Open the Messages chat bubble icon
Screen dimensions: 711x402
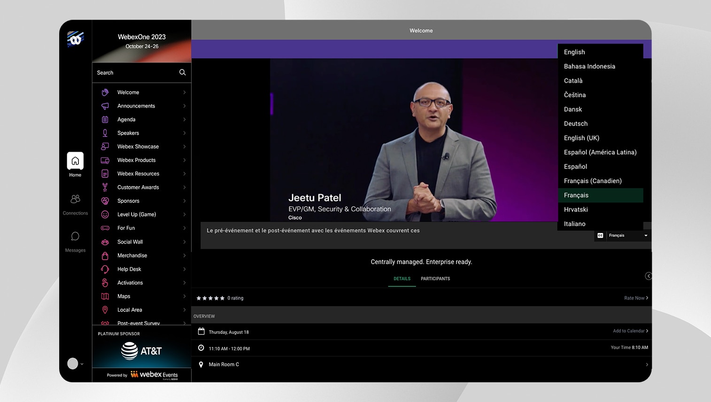point(75,236)
